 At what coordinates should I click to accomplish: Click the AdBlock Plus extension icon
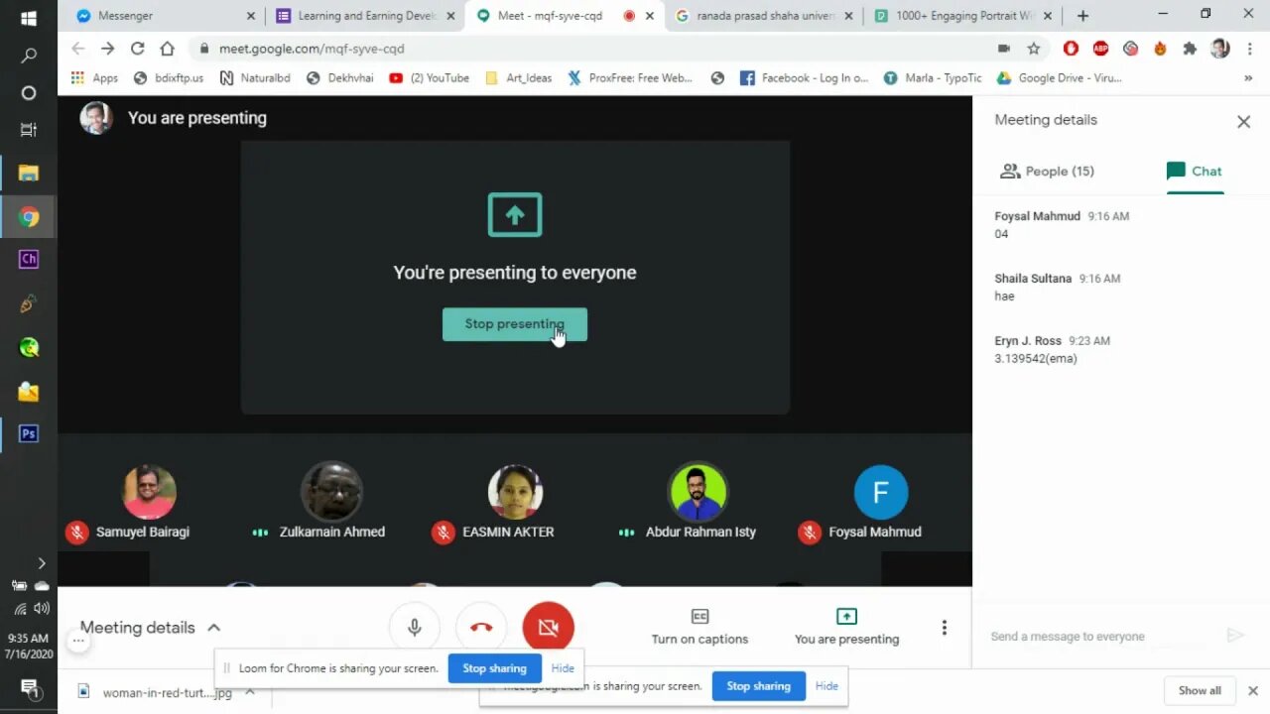click(x=1100, y=49)
